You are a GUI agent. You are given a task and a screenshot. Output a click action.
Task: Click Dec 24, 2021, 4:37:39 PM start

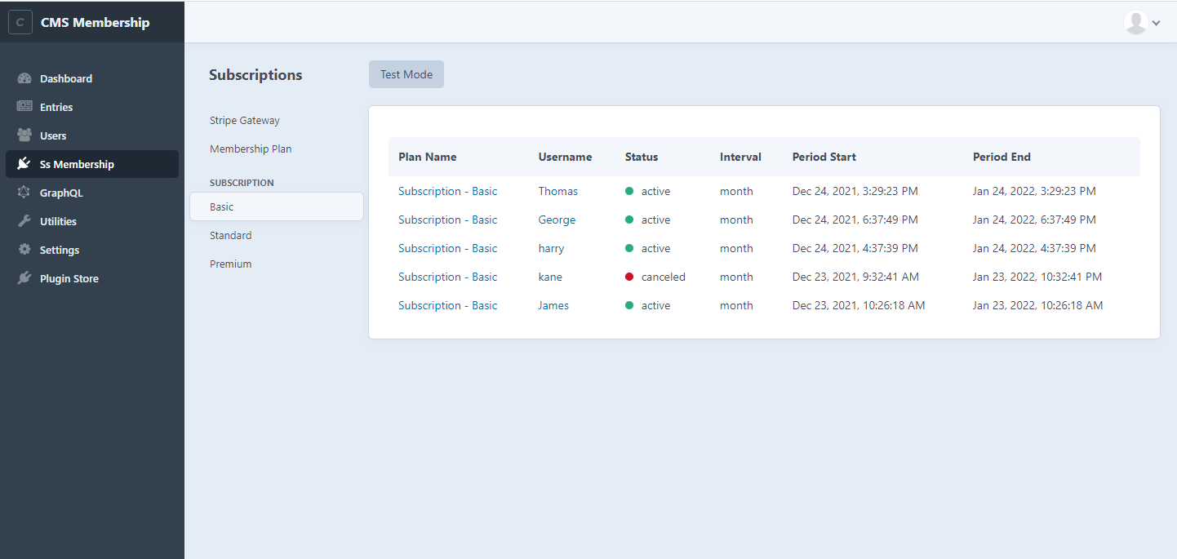tap(855, 248)
